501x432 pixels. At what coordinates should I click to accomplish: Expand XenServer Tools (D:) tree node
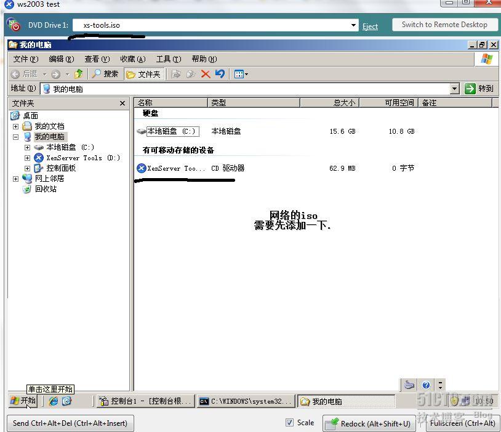tap(27, 158)
